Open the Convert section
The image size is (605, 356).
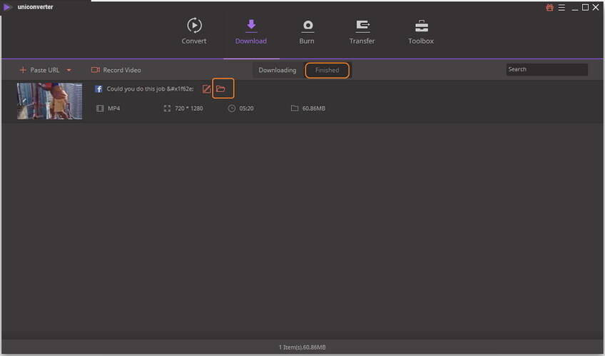pyautogui.click(x=194, y=31)
